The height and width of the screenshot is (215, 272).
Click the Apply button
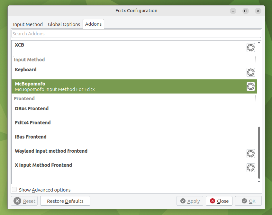190,201
